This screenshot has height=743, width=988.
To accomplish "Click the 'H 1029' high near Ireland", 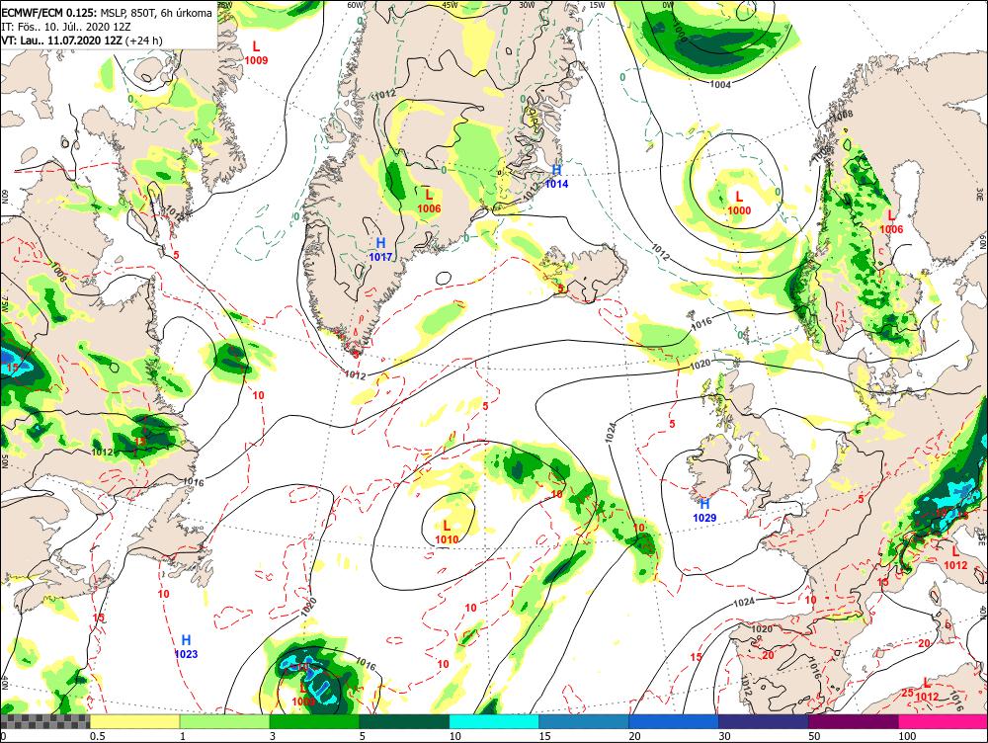I will 704,511.
